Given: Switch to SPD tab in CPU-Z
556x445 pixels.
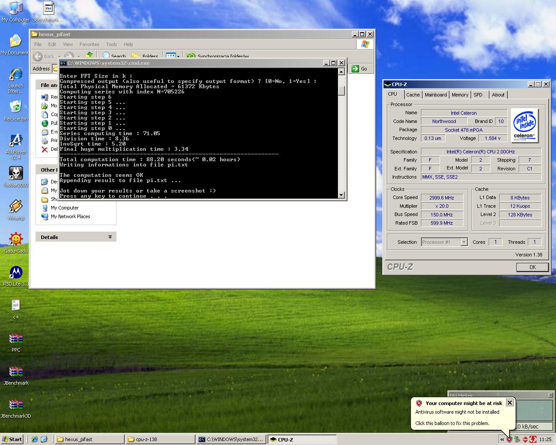Looking at the screenshot, I should (x=478, y=95).
